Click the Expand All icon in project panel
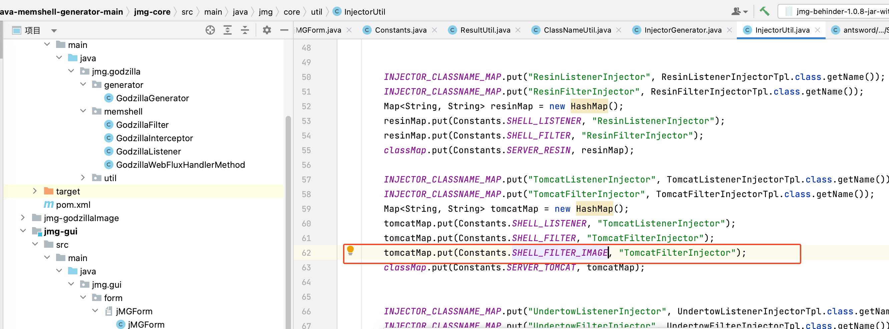The image size is (889, 329). click(228, 30)
